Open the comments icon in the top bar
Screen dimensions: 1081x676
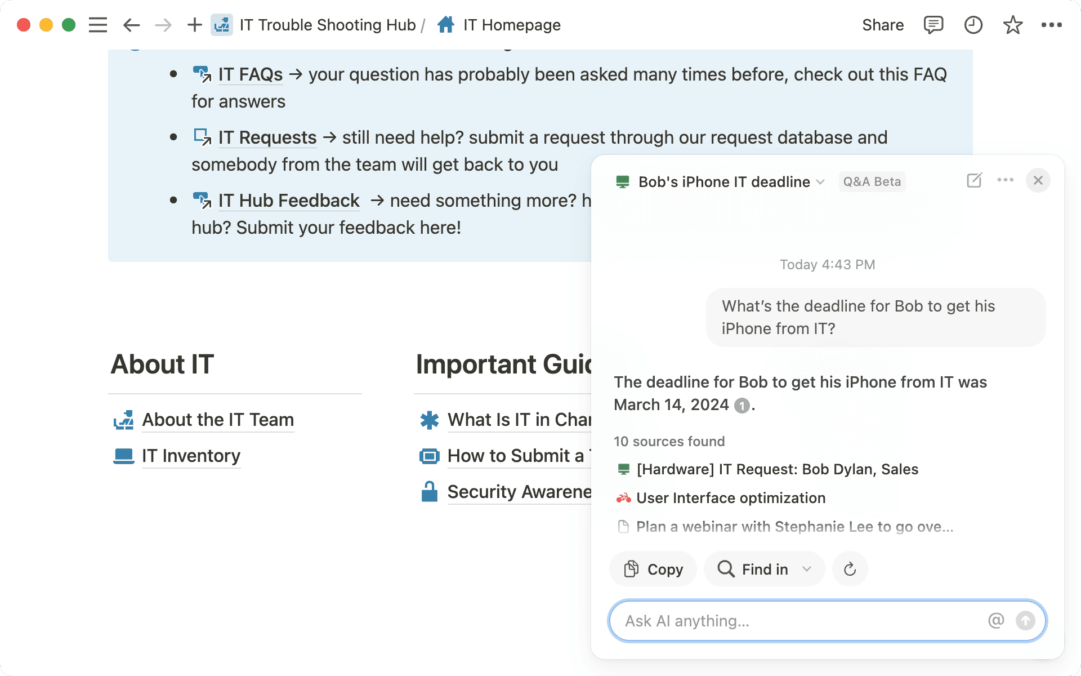click(x=933, y=24)
